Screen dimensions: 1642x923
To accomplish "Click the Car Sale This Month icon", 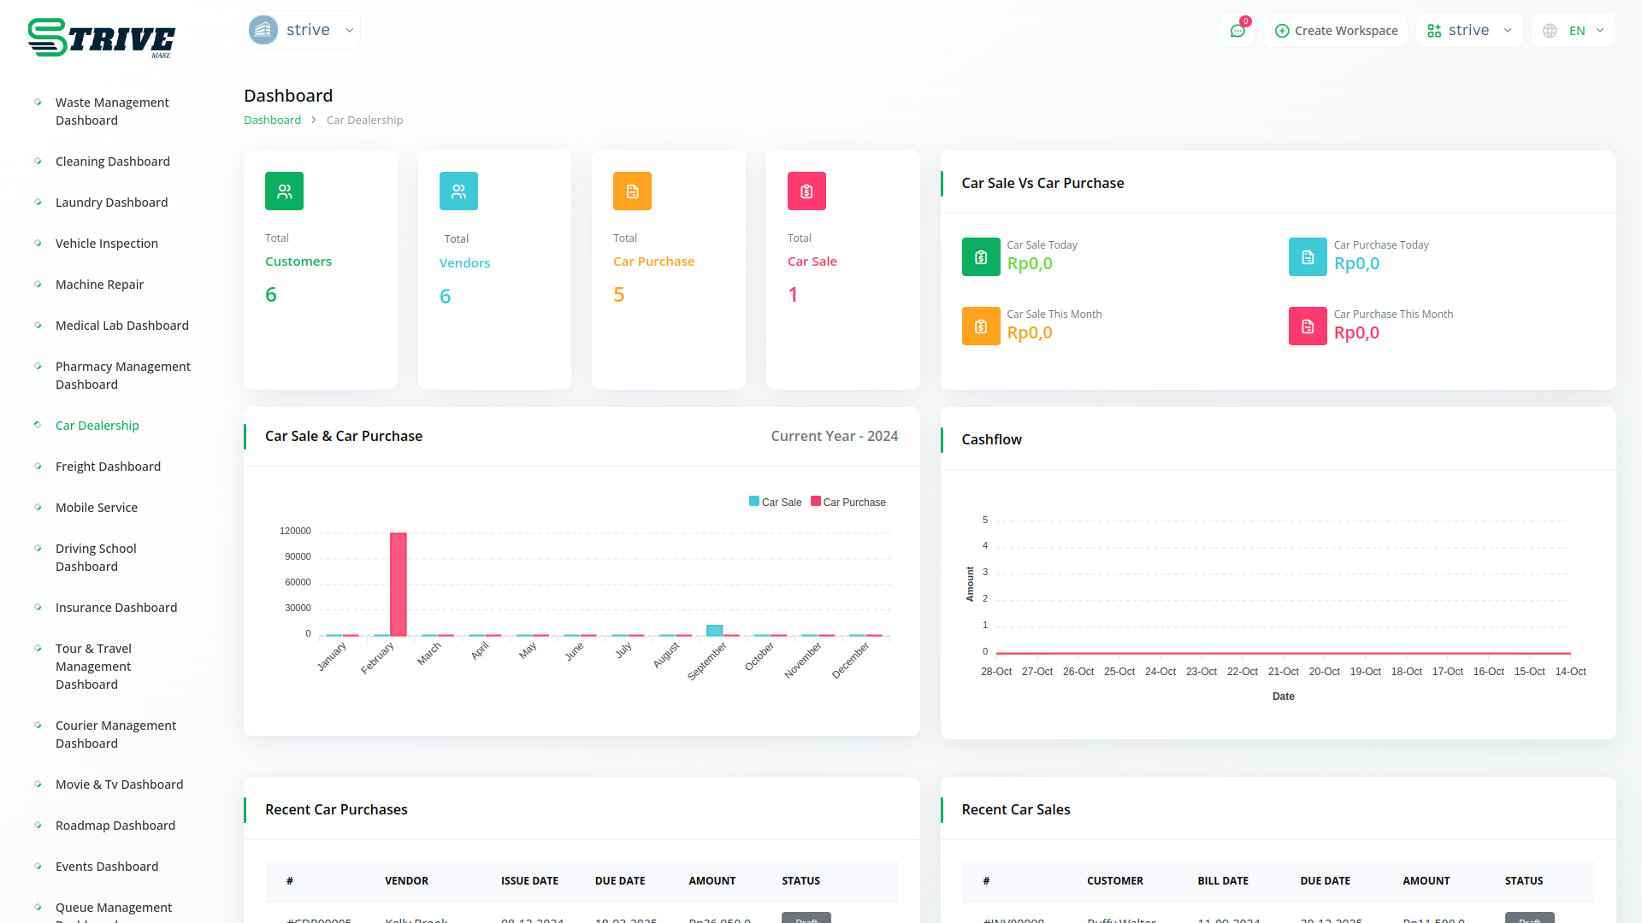I will pos(981,326).
